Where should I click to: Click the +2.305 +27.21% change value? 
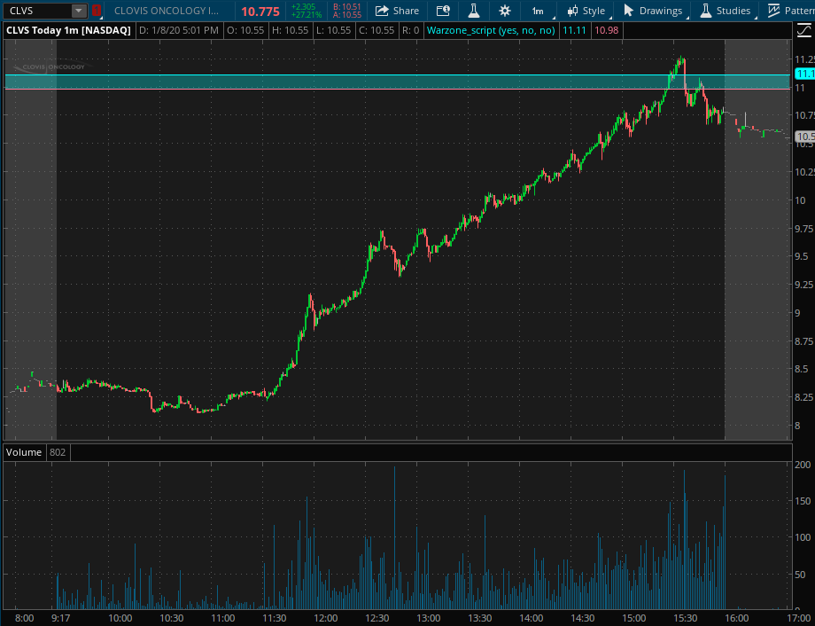point(306,11)
